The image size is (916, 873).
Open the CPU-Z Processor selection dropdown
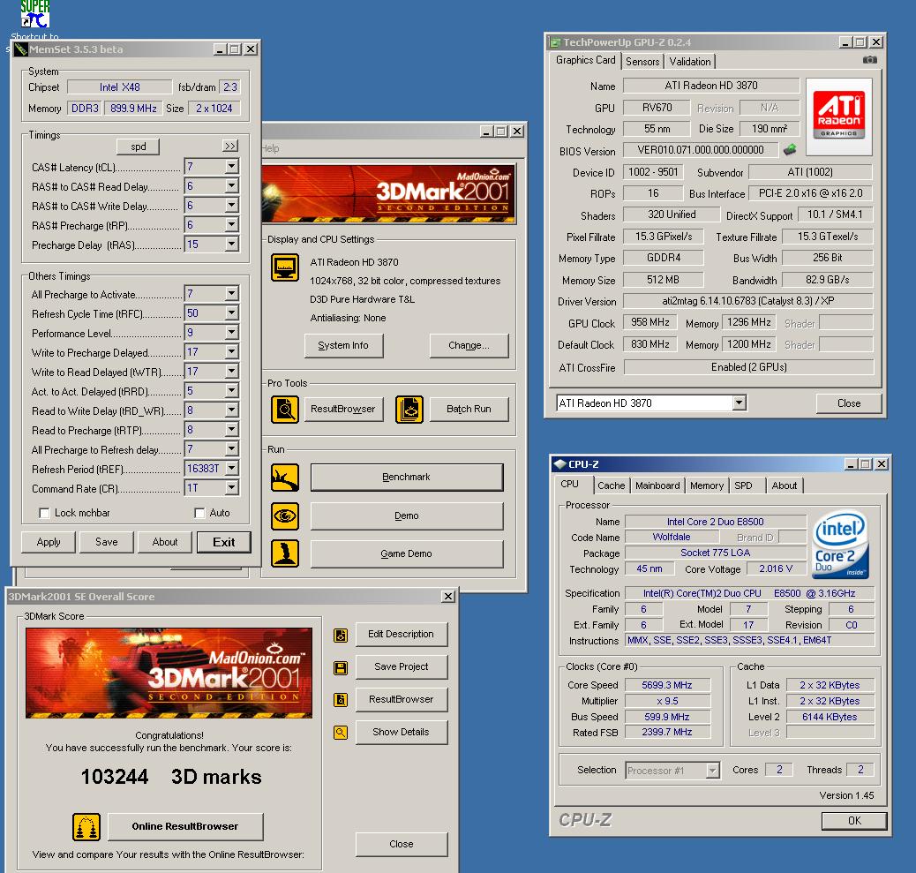[x=712, y=771]
